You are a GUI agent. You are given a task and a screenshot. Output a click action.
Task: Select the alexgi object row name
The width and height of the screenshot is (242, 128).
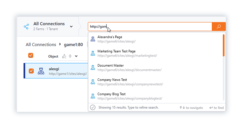coord(54,69)
